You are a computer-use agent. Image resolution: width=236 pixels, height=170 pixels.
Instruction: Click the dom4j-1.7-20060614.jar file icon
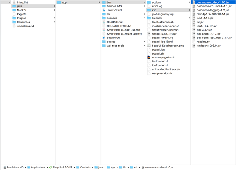coord(194,14)
